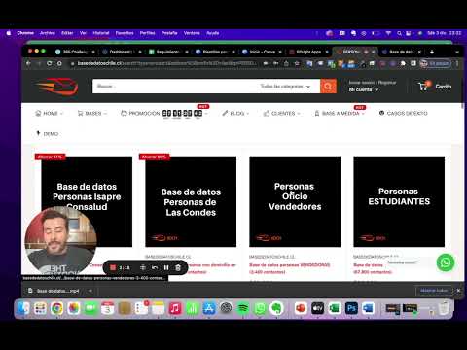
Task: Open Chrome's three-dot menu
Action: click(x=457, y=63)
